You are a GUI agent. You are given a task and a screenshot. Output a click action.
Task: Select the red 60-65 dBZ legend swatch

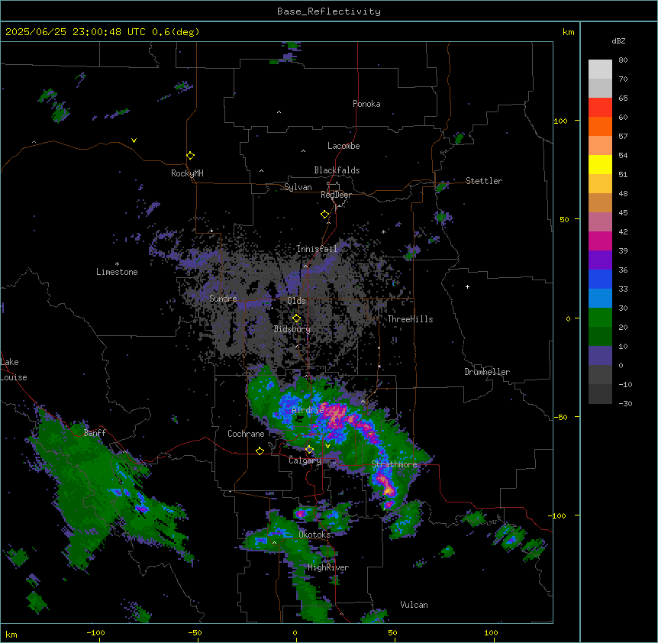click(x=600, y=108)
